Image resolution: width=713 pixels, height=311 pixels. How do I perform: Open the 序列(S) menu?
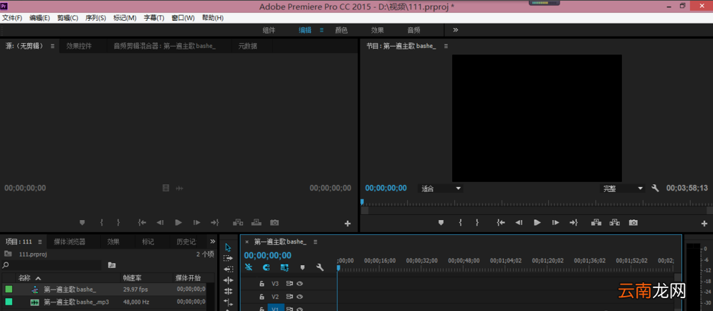(x=96, y=18)
